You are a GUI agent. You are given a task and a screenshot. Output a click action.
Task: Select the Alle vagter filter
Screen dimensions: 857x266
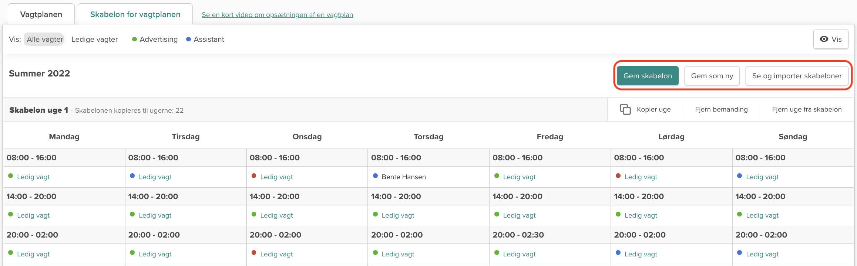coord(45,40)
